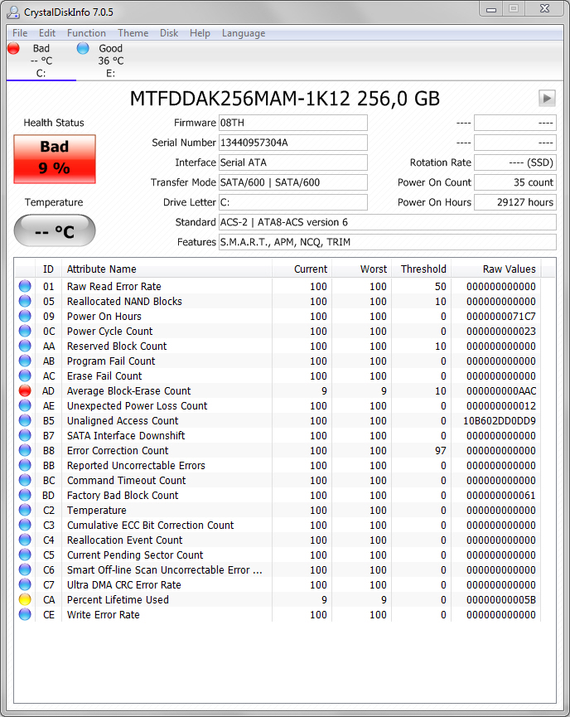Click the Firmware field 08TH
Screen dimensions: 570x717
[x=293, y=123]
